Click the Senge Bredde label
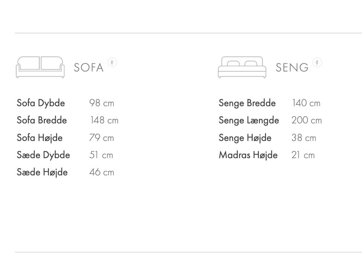Image resolution: width=362 pixels, height=263 pixels. point(247,103)
